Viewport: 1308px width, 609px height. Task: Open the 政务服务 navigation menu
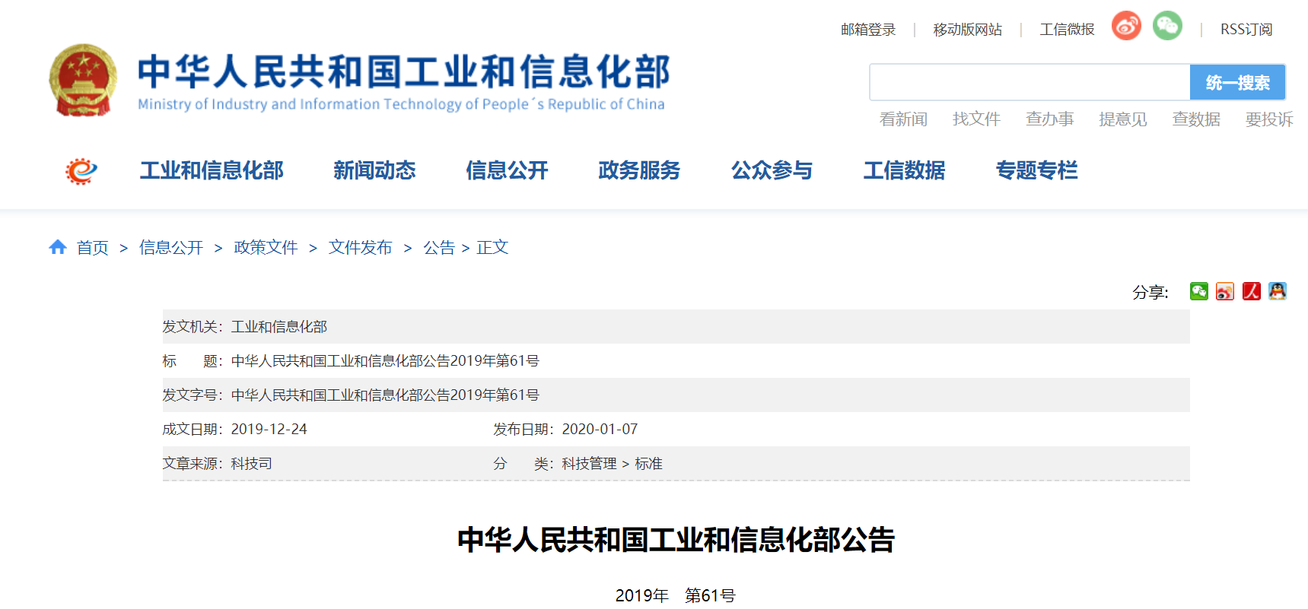639,170
